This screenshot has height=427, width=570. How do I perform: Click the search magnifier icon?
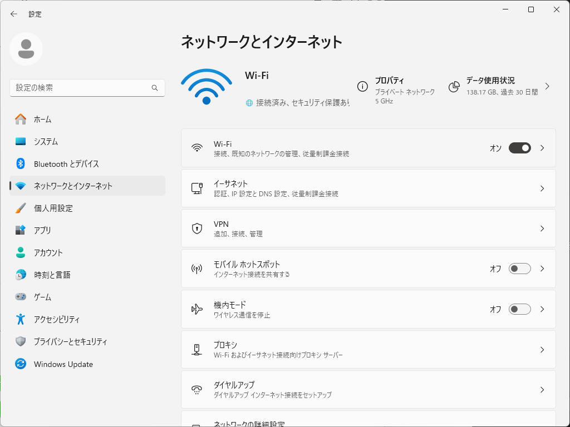[155, 88]
